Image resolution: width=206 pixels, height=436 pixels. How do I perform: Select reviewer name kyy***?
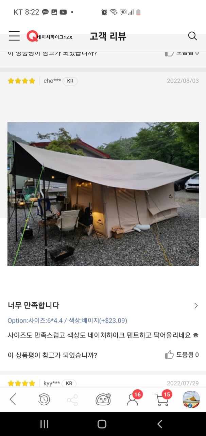point(52,383)
